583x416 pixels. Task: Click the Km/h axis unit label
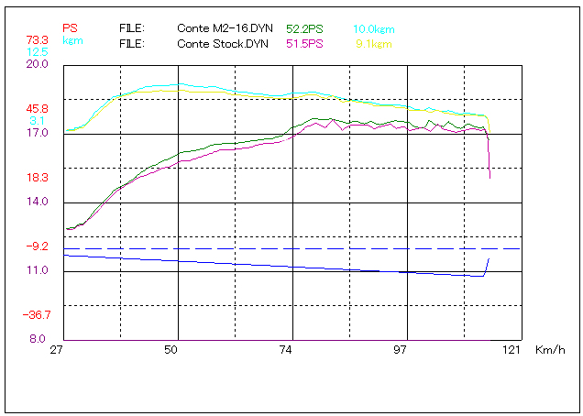click(x=549, y=351)
